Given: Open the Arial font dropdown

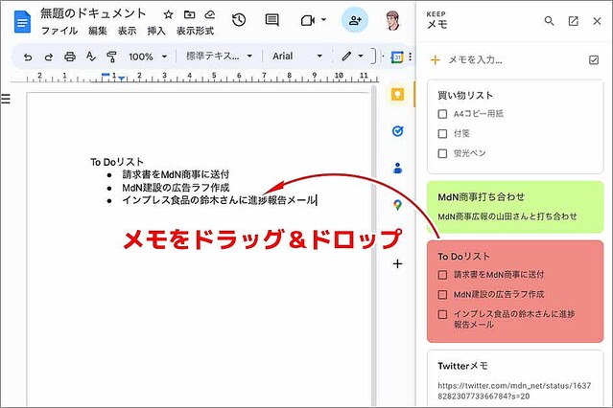Looking at the screenshot, I should (297, 57).
